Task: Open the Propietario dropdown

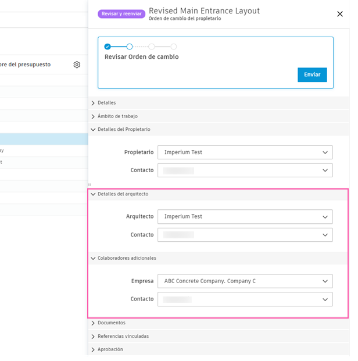Action: pyautogui.click(x=245, y=152)
